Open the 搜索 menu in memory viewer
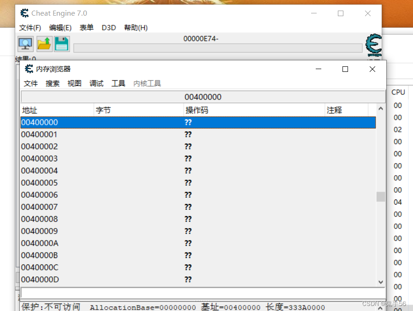Viewport: 413px width, 311px height. click(53, 83)
